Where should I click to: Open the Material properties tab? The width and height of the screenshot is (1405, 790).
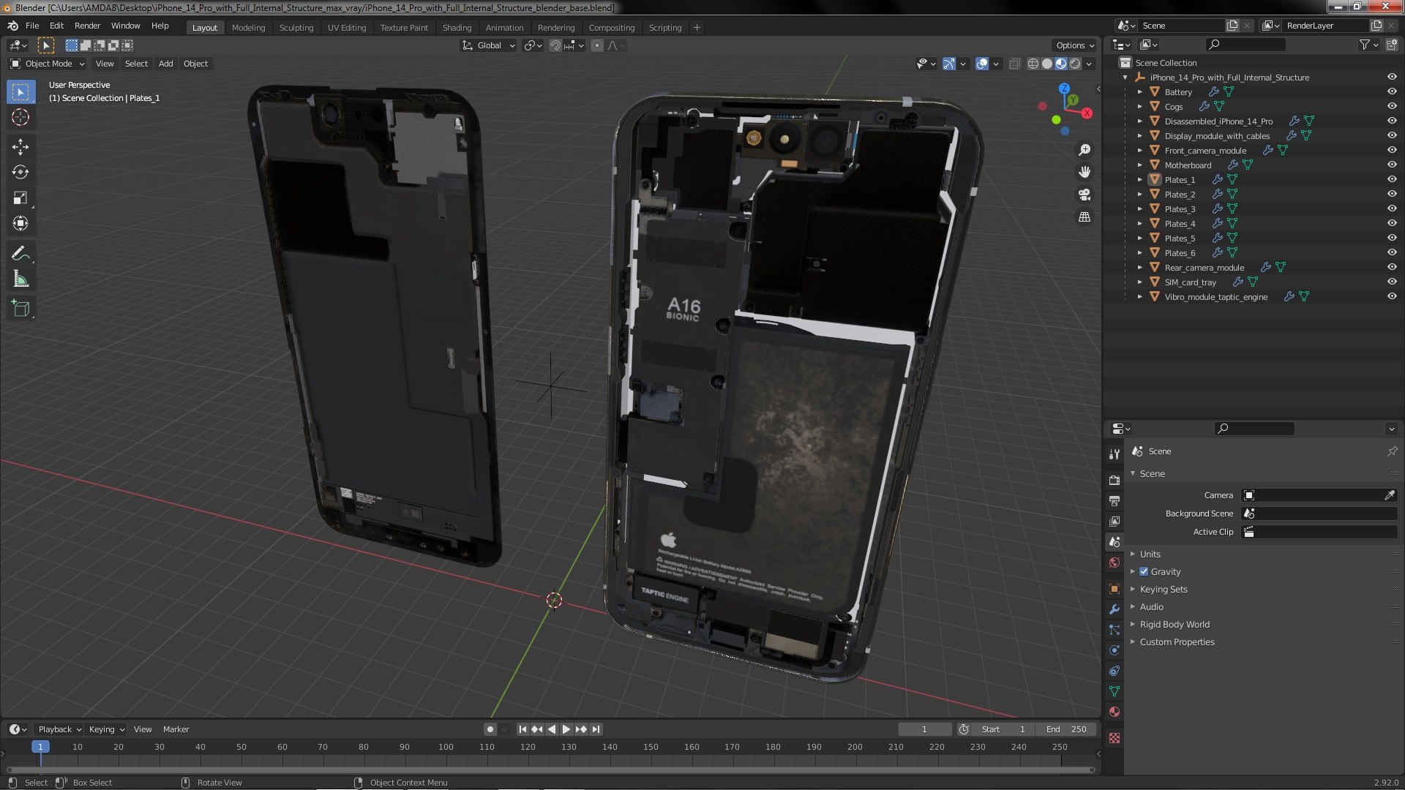[x=1114, y=712]
